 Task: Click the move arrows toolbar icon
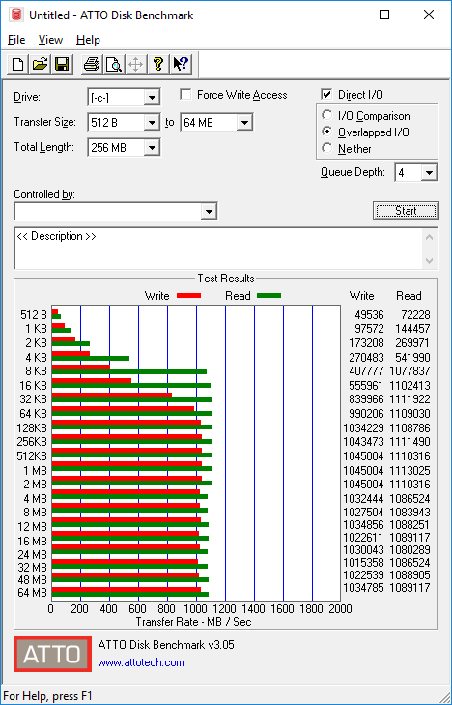point(135,64)
